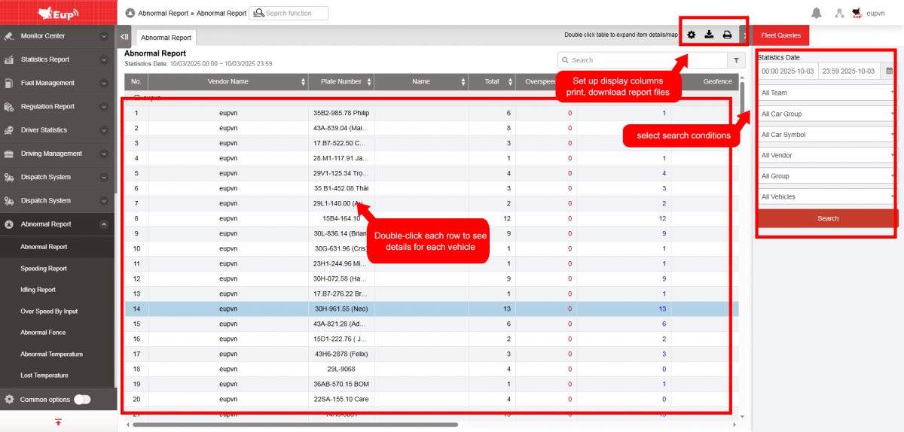Click the red Search button
Viewport: 904px width, 432px height.
[x=827, y=218]
